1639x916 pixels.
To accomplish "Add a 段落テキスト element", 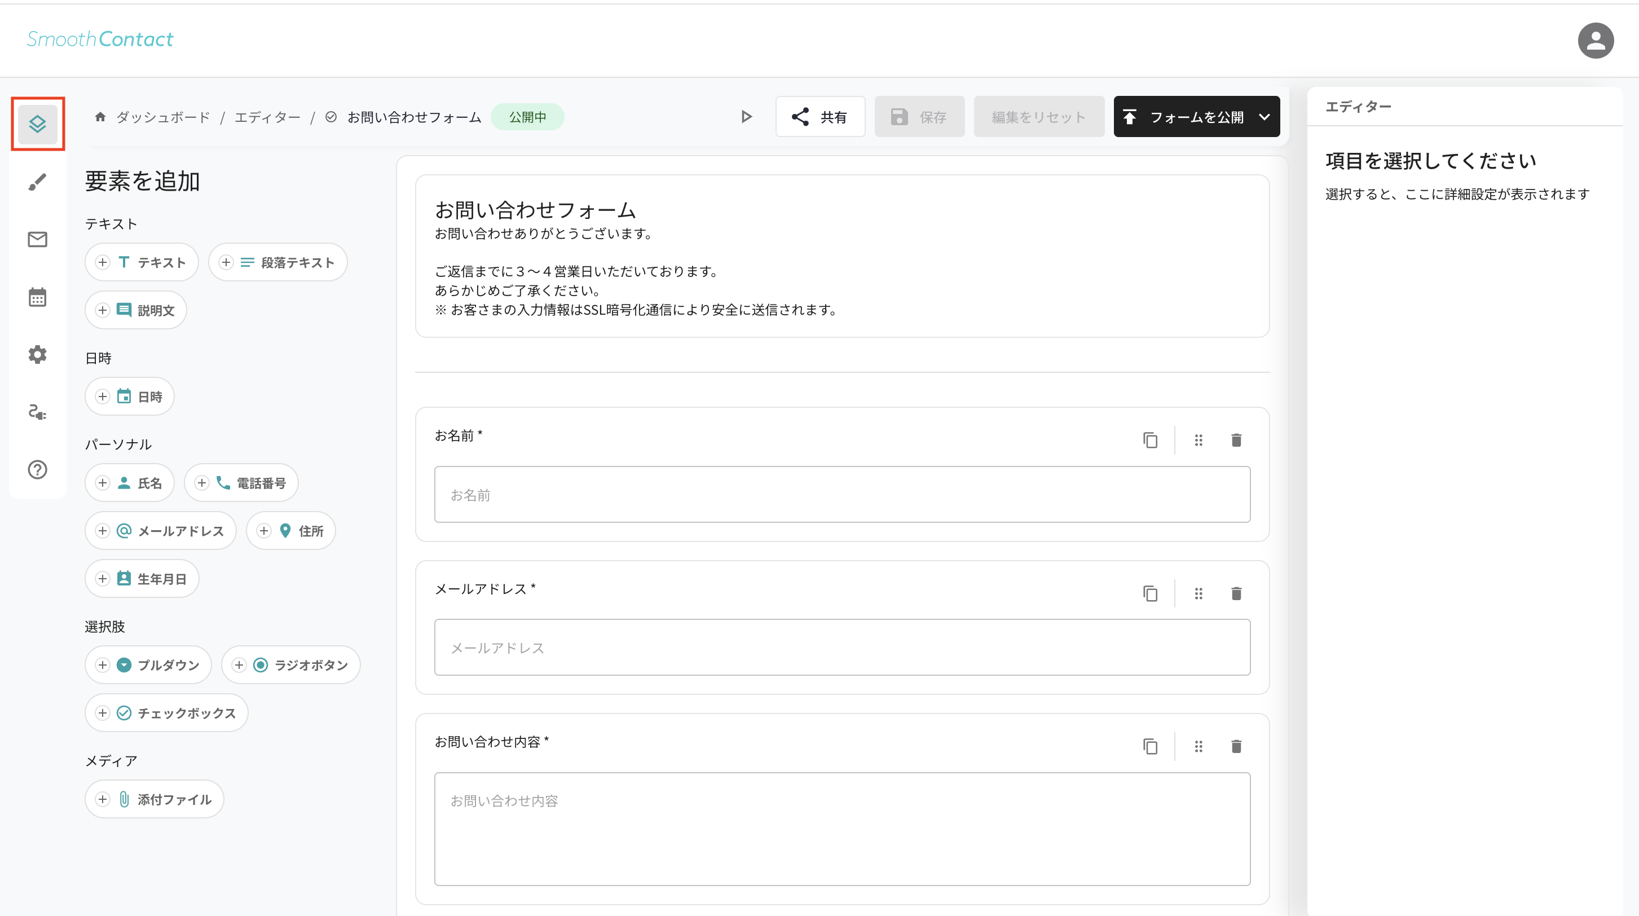I will [277, 262].
